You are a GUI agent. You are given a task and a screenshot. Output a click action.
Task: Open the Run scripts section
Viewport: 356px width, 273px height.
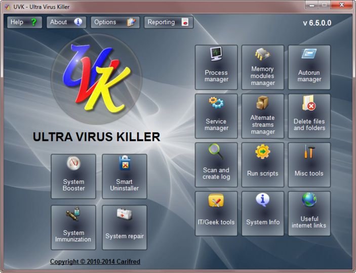tap(263, 165)
